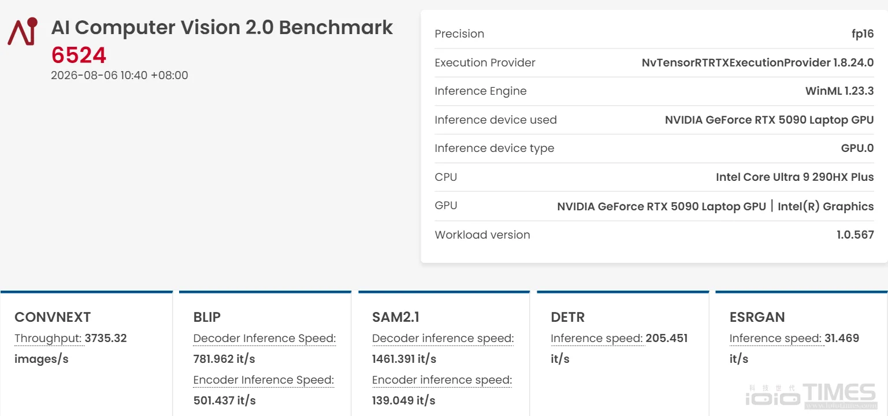This screenshot has width=888, height=416.
Task: Click DETR Inference speed label
Action: [x=597, y=339]
